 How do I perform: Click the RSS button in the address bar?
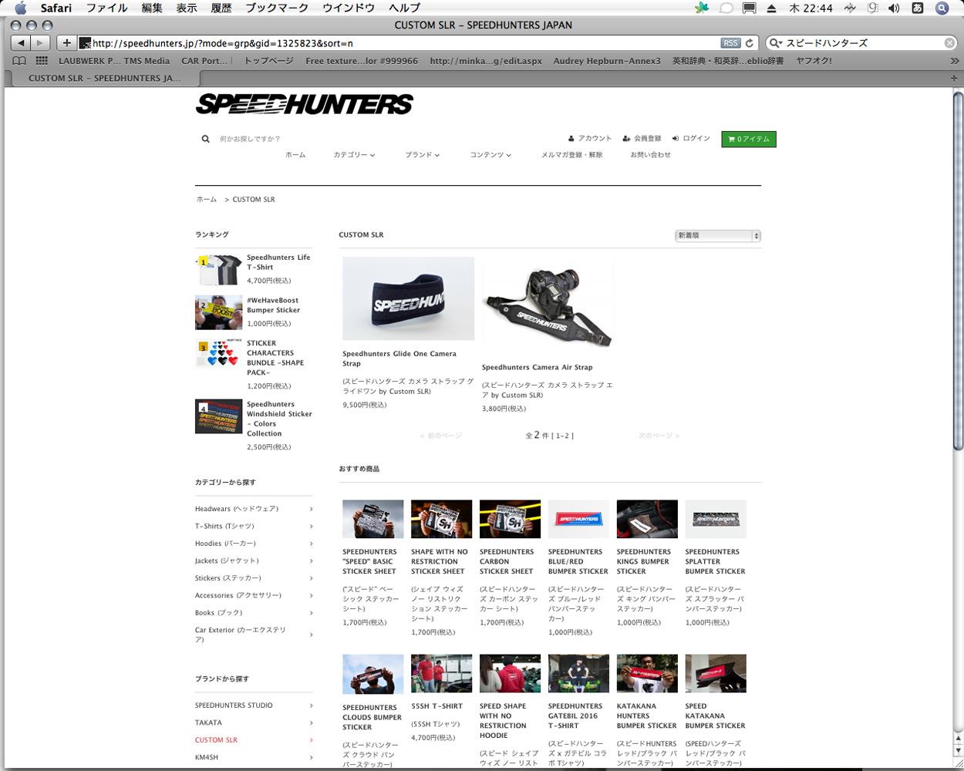coord(730,43)
